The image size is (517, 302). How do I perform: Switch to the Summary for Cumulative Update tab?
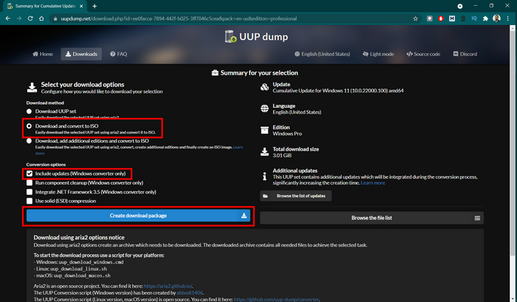point(44,6)
